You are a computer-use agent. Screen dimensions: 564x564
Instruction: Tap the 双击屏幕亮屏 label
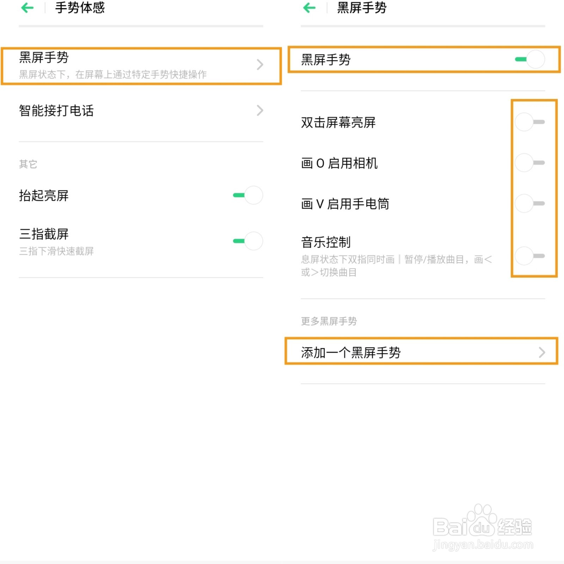(338, 122)
